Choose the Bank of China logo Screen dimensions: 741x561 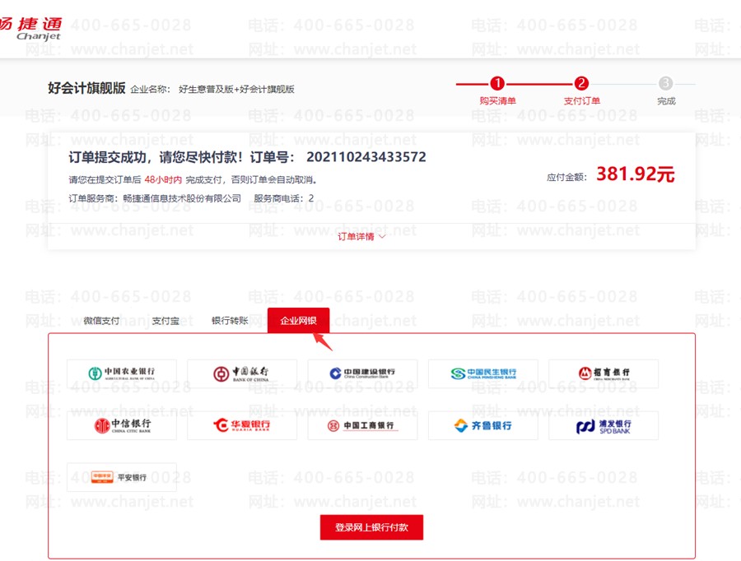click(242, 373)
